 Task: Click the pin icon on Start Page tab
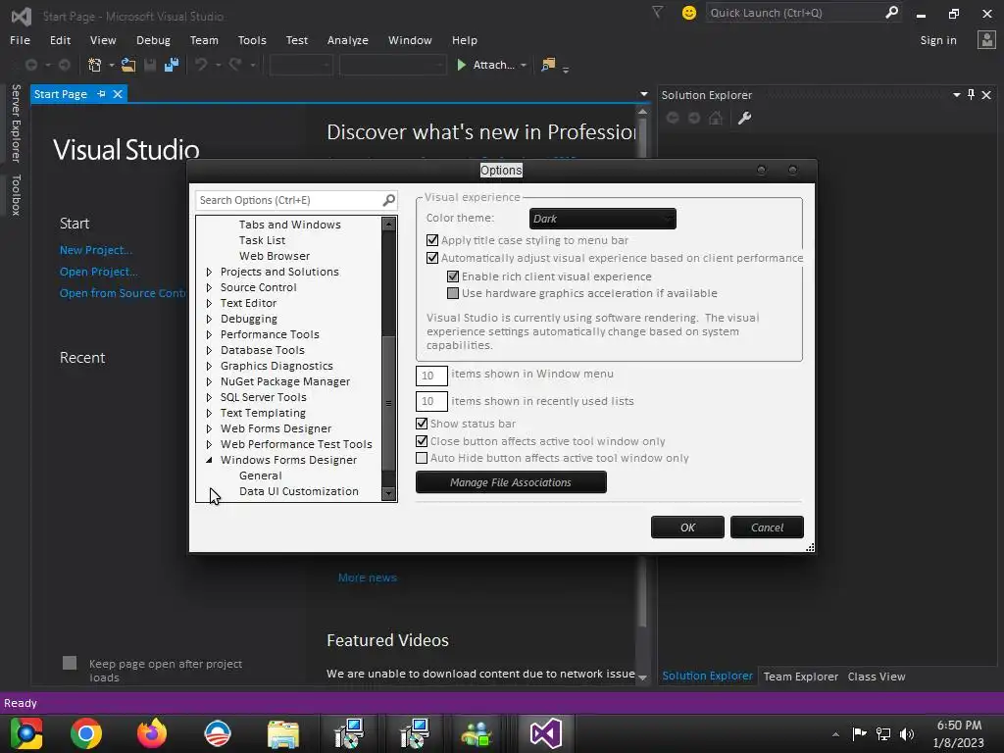click(x=101, y=94)
